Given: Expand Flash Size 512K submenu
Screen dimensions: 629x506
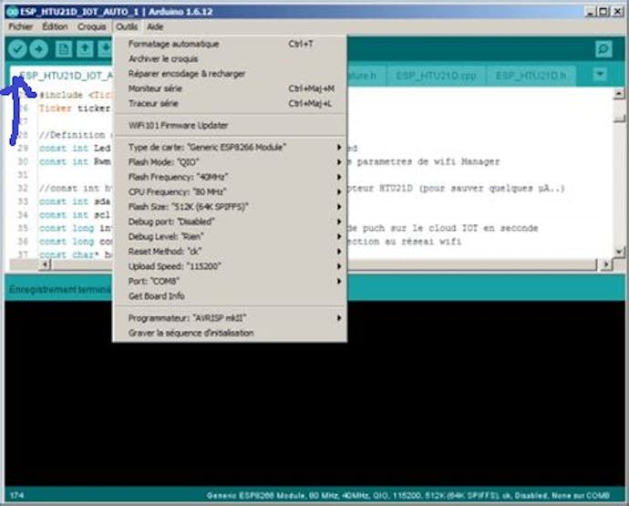Looking at the screenshot, I should coord(230,207).
